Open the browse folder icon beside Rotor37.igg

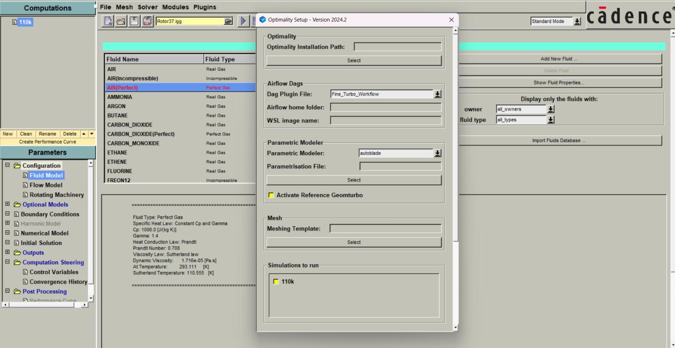point(228,21)
